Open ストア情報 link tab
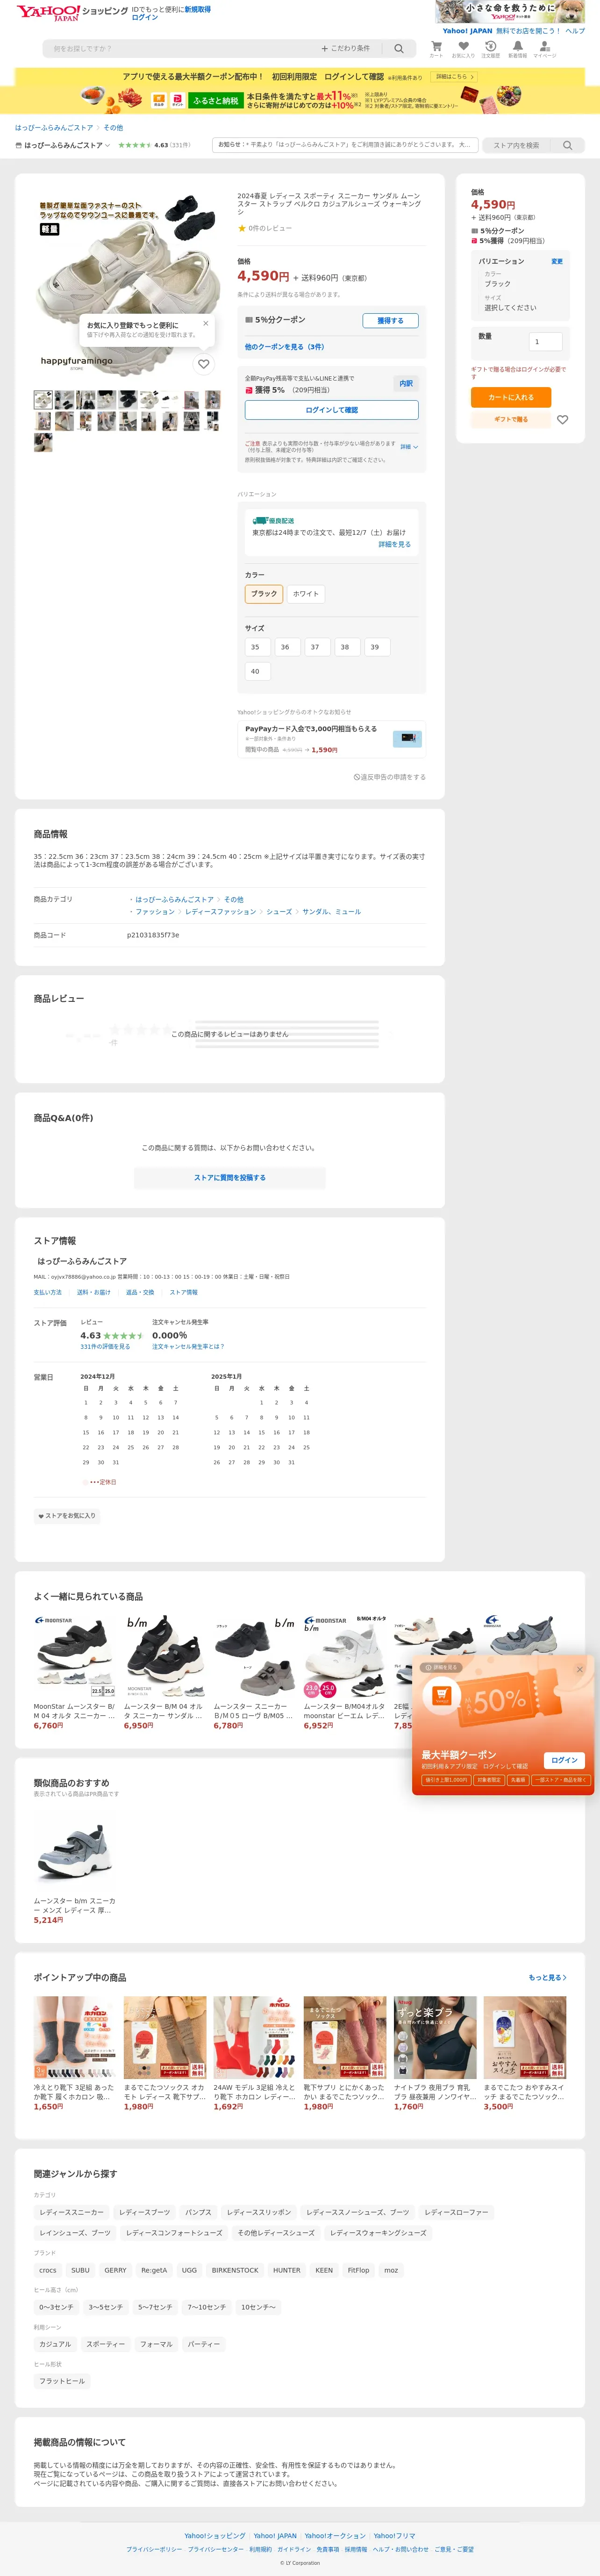 (183, 1292)
